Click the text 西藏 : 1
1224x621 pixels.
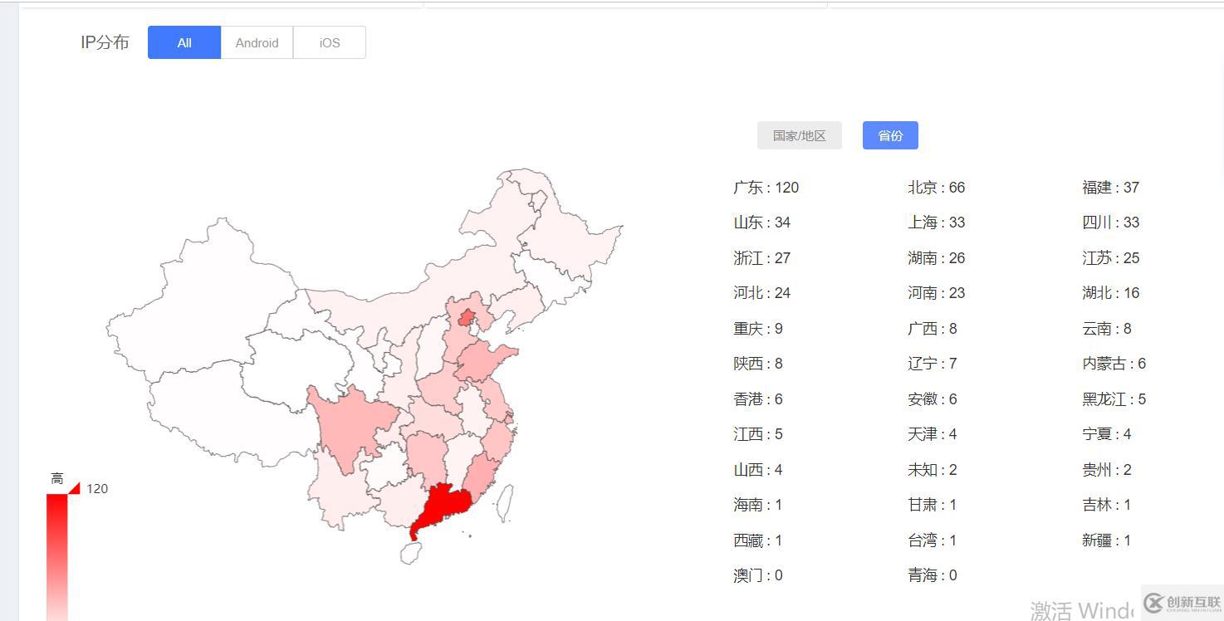tap(757, 540)
